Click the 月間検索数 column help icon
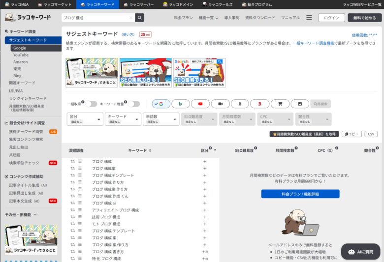384x262 pixels. pyautogui.click(x=296, y=148)
